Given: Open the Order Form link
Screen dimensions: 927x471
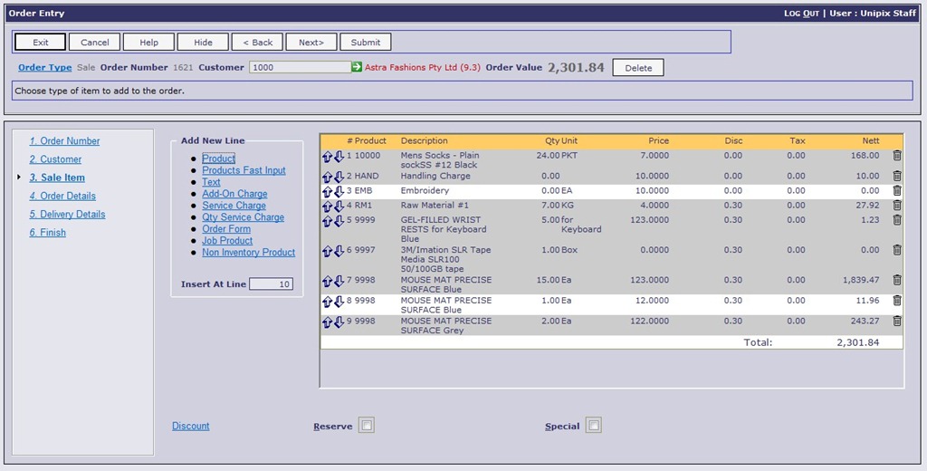Looking at the screenshot, I should tap(226, 229).
